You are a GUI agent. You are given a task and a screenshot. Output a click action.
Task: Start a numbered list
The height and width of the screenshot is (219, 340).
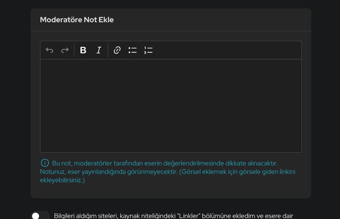(148, 50)
